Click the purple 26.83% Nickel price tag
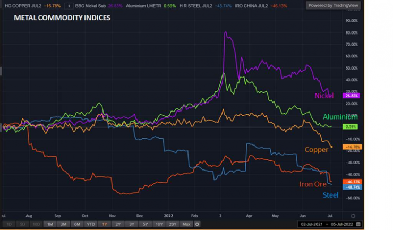The width and height of the screenshot is (393, 230). click(x=352, y=96)
